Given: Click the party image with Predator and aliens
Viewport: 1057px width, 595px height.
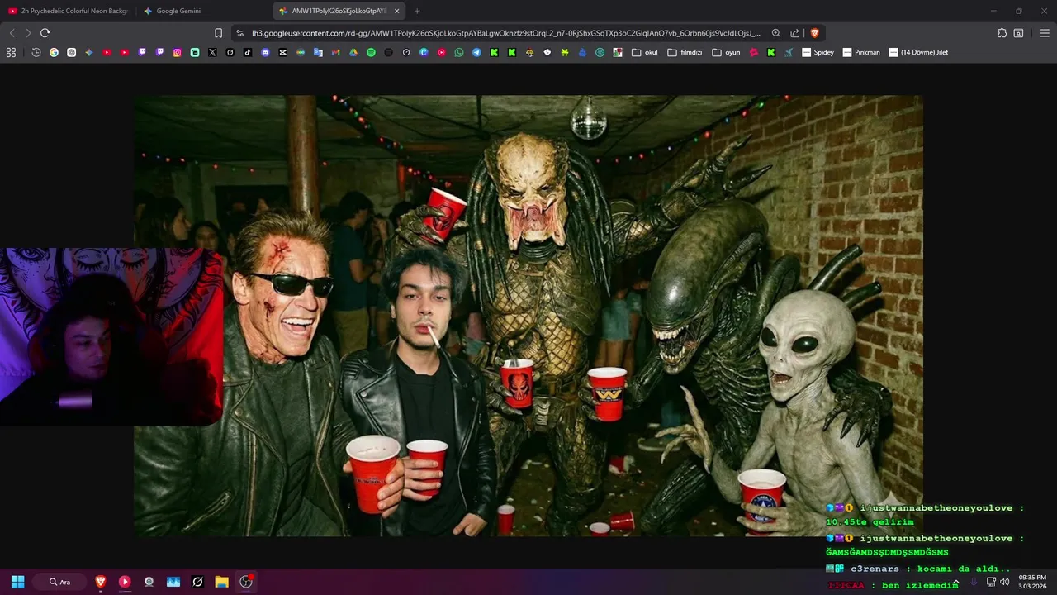Looking at the screenshot, I should coord(528,316).
